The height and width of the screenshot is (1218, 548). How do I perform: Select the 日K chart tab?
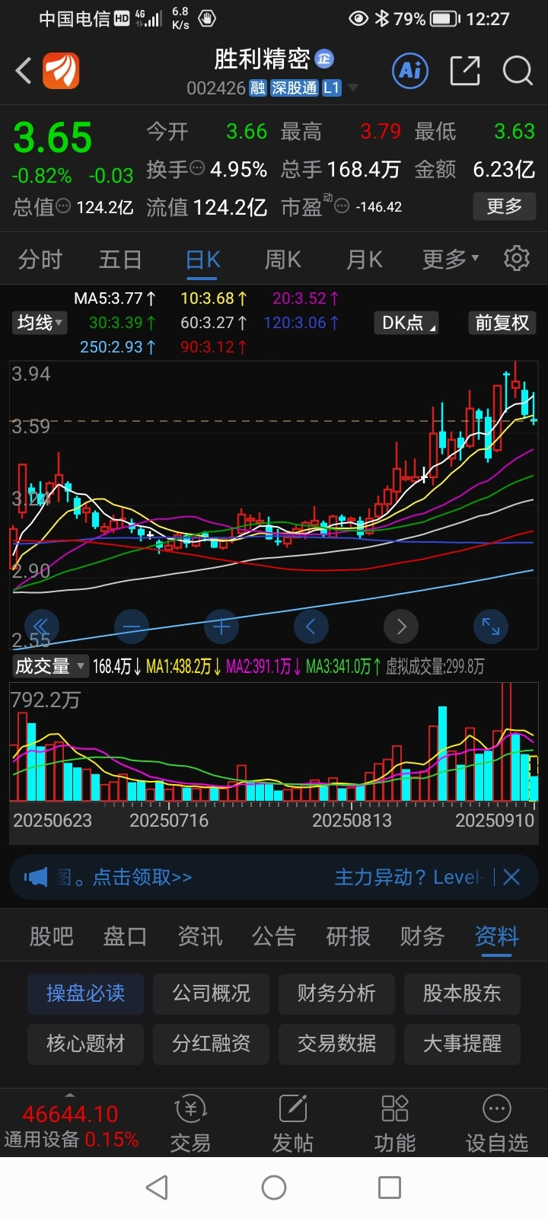pos(203,260)
